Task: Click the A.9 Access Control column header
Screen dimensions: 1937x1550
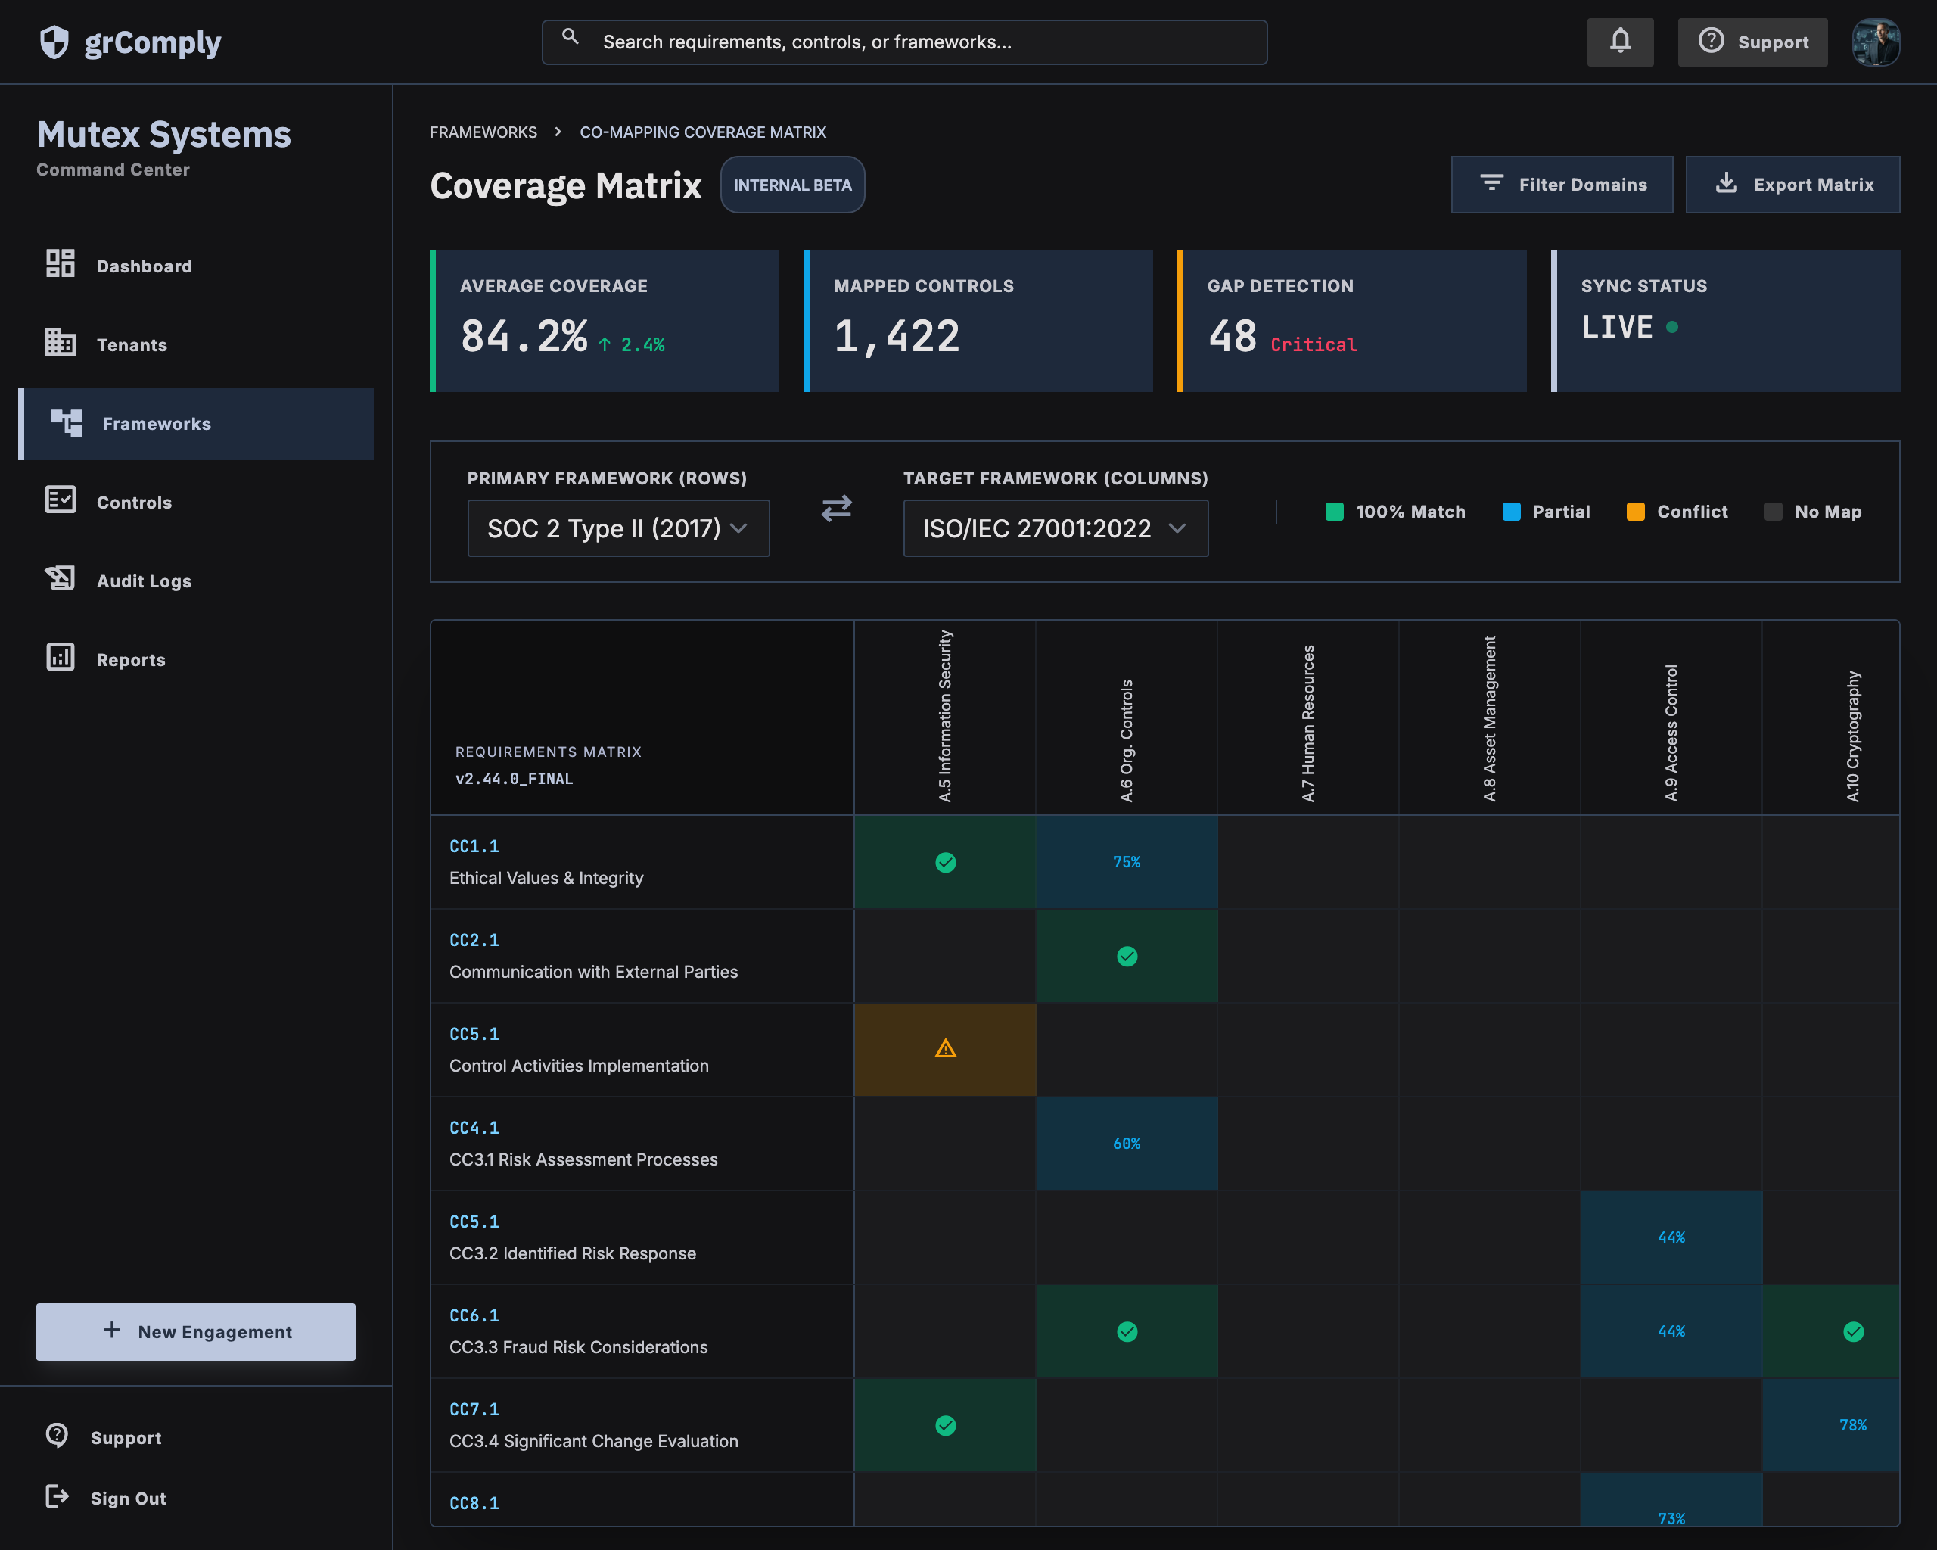Action: click(x=1671, y=717)
